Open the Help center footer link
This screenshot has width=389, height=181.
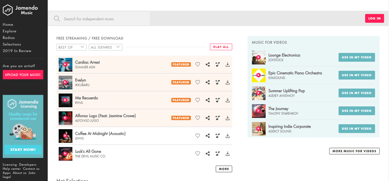12,169
